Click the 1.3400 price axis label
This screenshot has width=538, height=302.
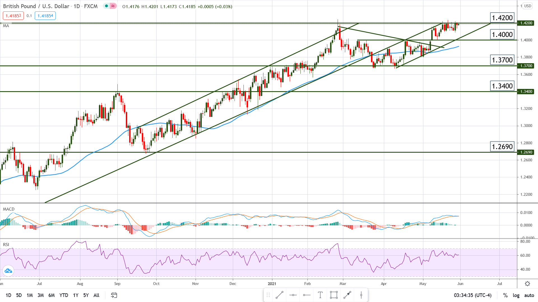pos(526,91)
